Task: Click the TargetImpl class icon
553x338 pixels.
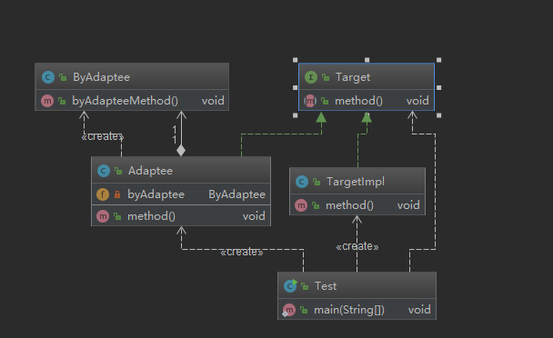Action: pyautogui.click(x=302, y=182)
